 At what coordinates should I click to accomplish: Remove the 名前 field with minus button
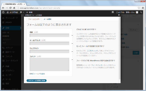click(72, 35)
